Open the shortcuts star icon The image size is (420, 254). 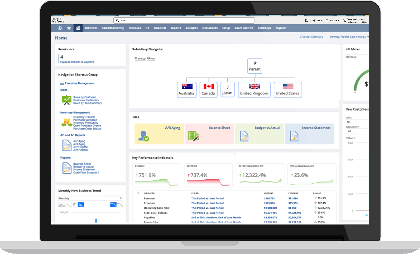click(x=69, y=28)
